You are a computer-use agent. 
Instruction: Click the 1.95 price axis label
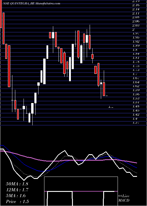click(x=136, y=37)
